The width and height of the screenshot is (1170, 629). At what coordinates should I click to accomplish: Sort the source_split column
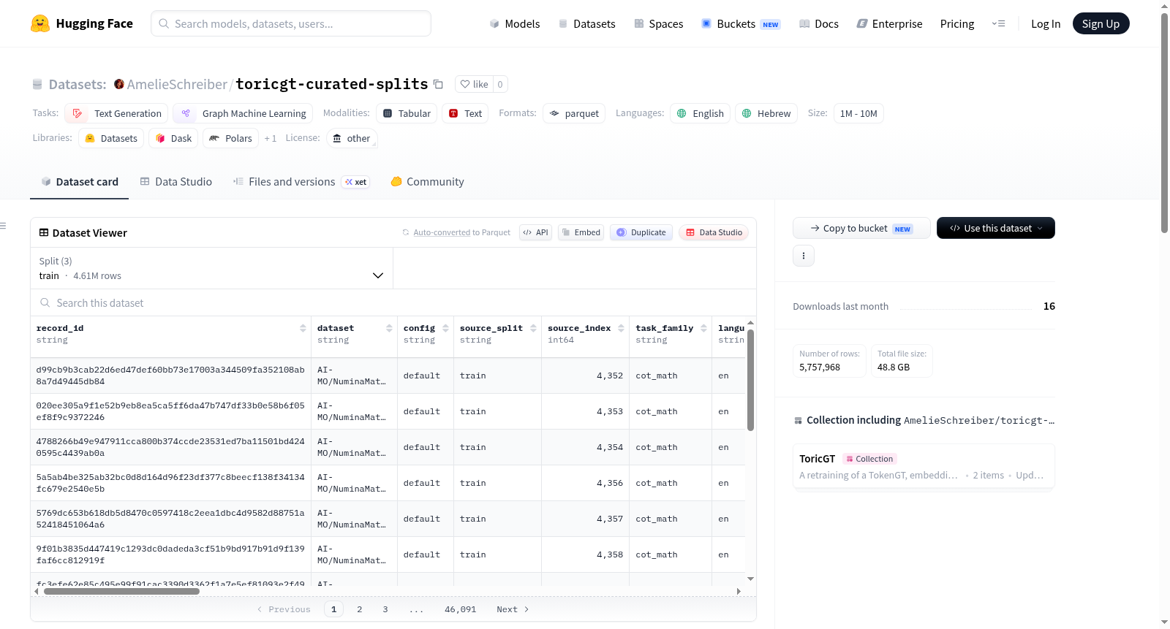pyautogui.click(x=534, y=328)
